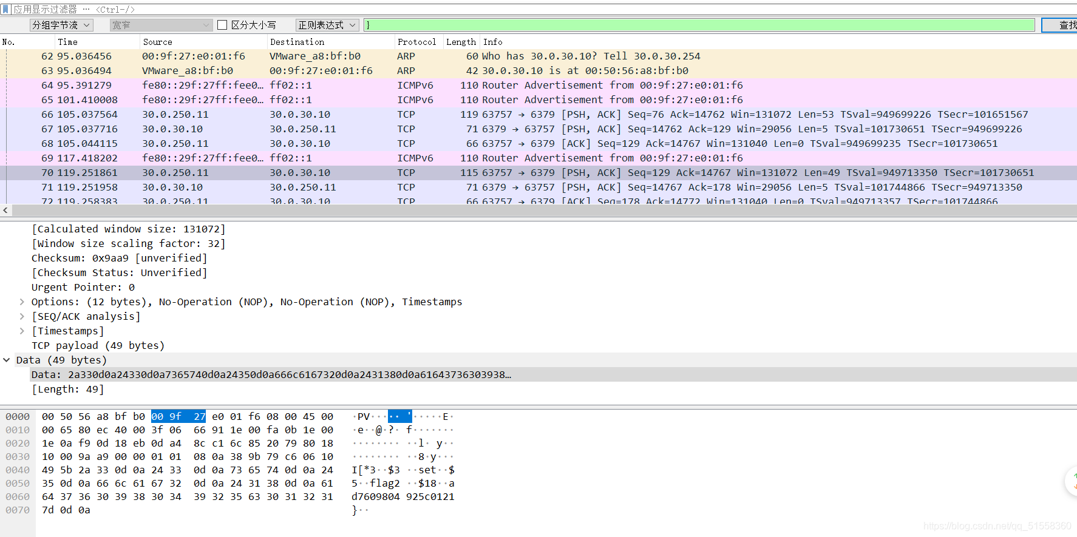This screenshot has width=1077, height=537.
Task: Select packet 66 TCP Len=53 row
Action: pyautogui.click(x=538, y=114)
